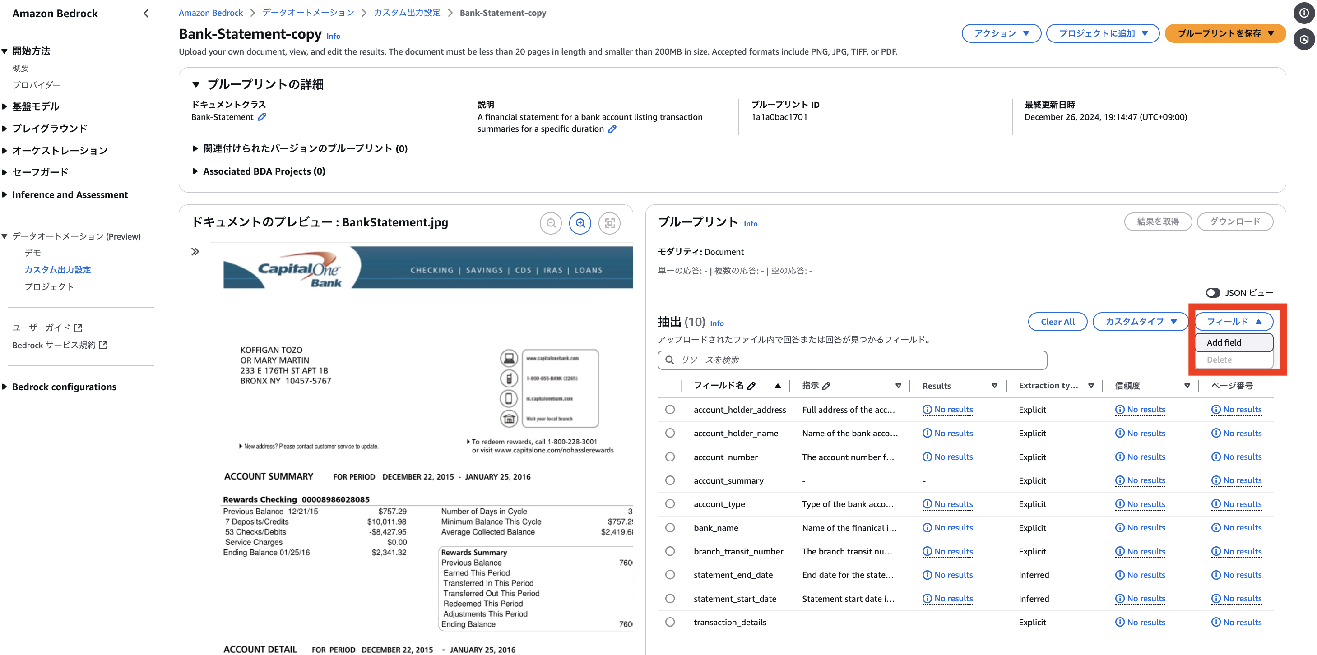Choose Add field from the menu
1317x655 pixels.
point(1233,342)
